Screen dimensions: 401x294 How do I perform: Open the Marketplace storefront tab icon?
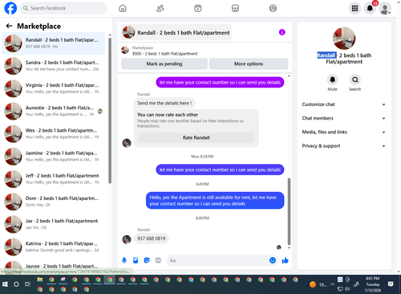click(235, 8)
